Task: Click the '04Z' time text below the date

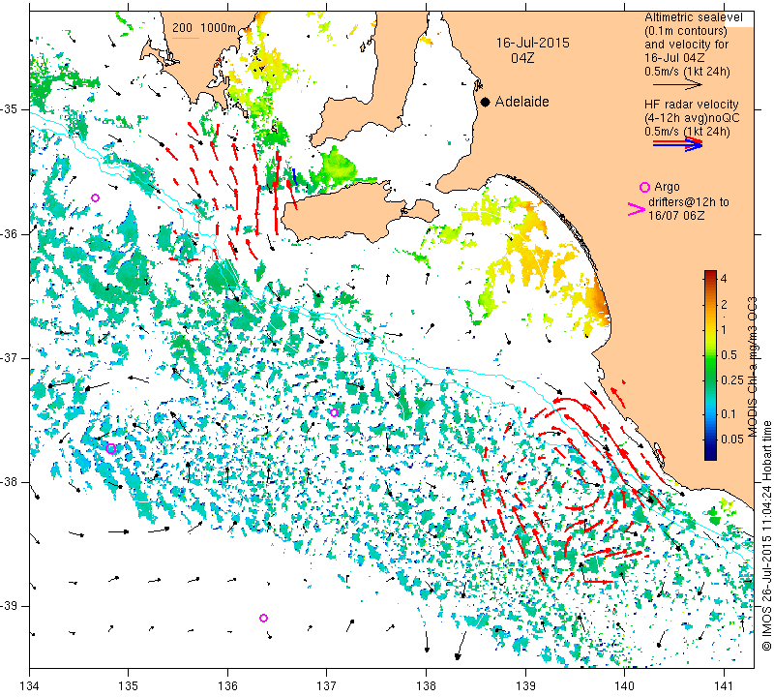Action: coord(522,58)
